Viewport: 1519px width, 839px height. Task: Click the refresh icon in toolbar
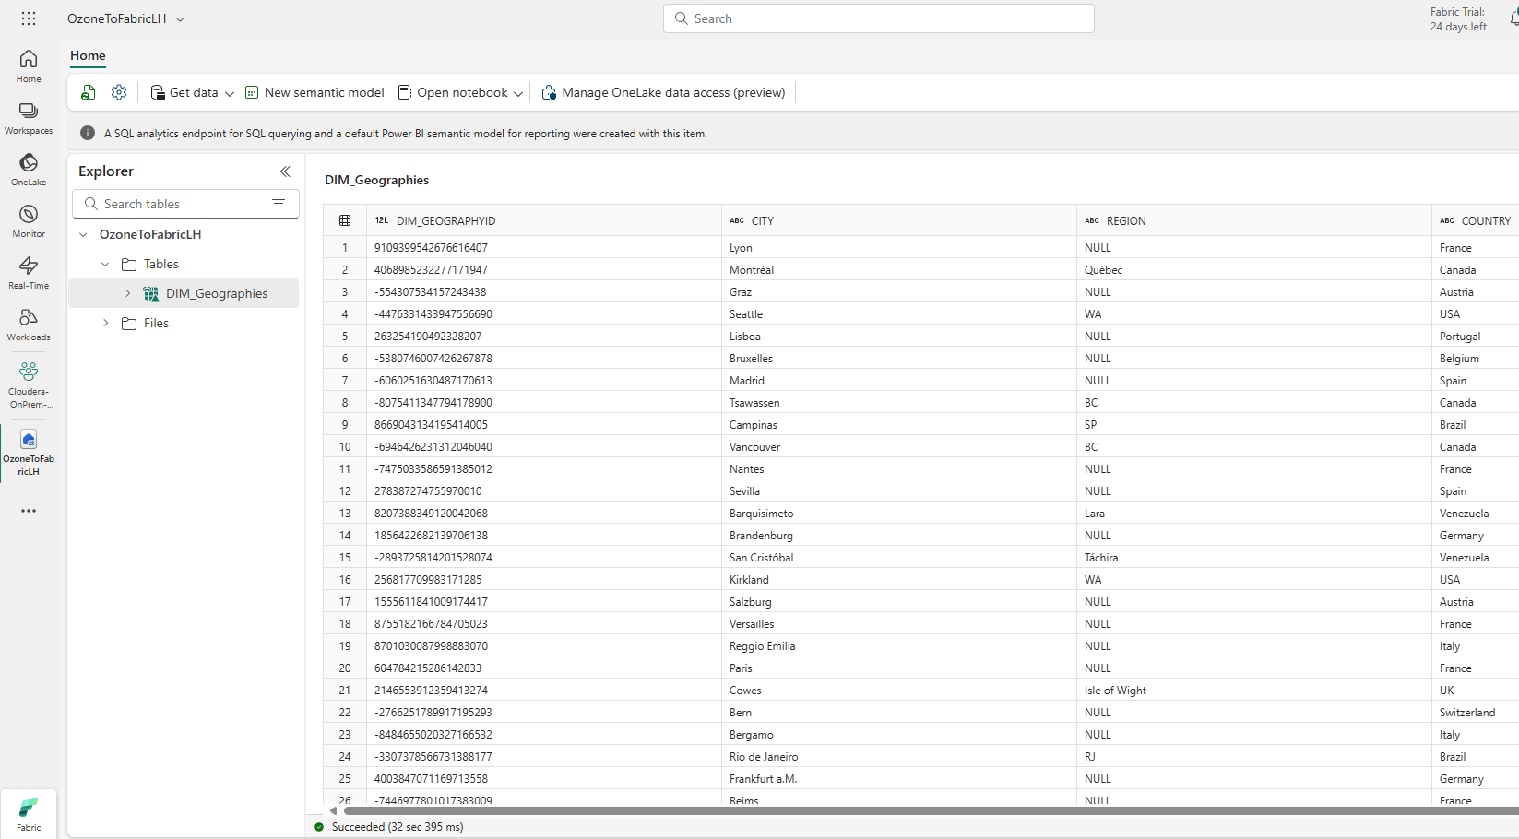click(x=89, y=92)
